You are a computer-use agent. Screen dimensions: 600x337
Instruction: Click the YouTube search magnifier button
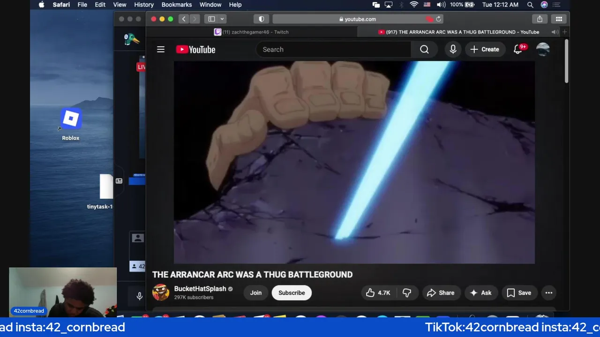424,49
